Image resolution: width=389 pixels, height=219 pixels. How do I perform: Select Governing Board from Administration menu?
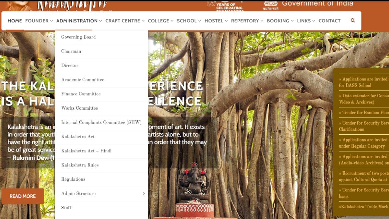pyautogui.click(x=78, y=37)
